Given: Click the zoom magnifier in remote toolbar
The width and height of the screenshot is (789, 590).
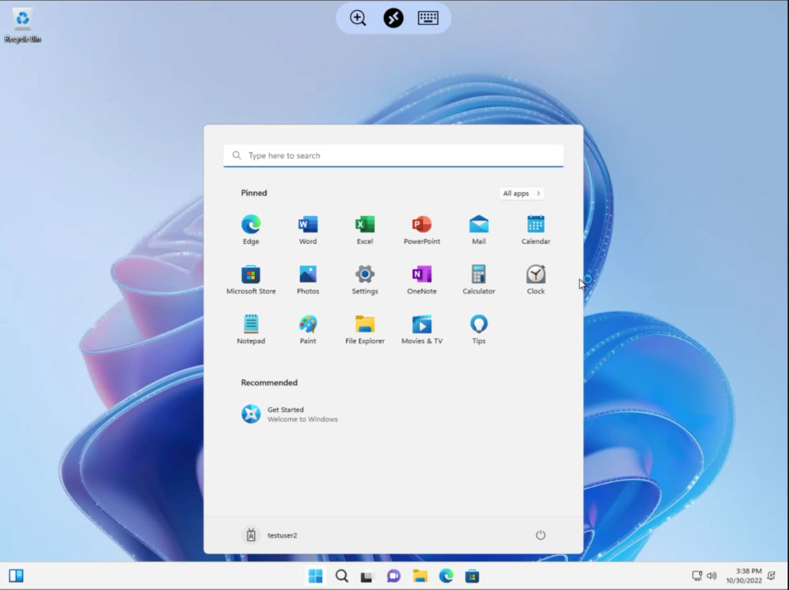Looking at the screenshot, I should (358, 18).
